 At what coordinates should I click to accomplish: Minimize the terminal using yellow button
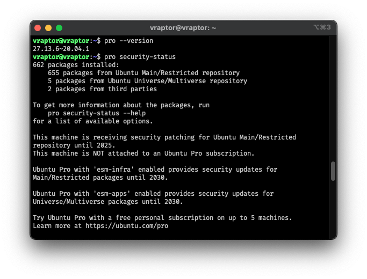click(x=48, y=28)
